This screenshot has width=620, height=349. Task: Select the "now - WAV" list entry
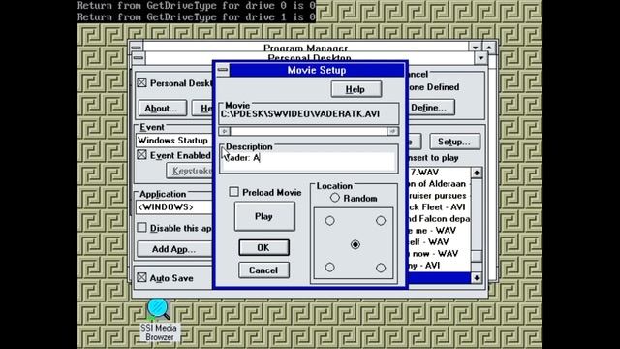click(x=439, y=254)
